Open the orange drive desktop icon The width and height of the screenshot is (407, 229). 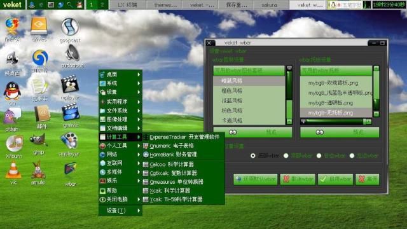click(x=39, y=26)
